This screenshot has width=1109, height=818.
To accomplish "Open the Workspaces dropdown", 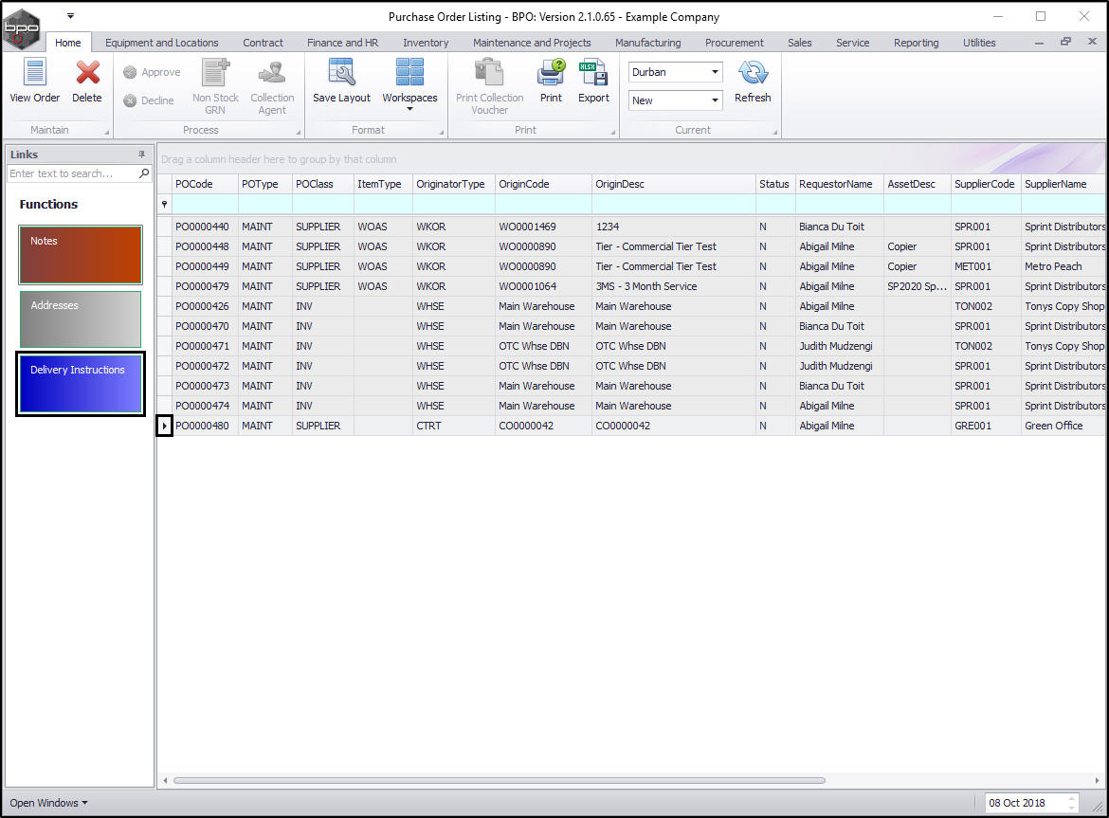I will [x=409, y=83].
